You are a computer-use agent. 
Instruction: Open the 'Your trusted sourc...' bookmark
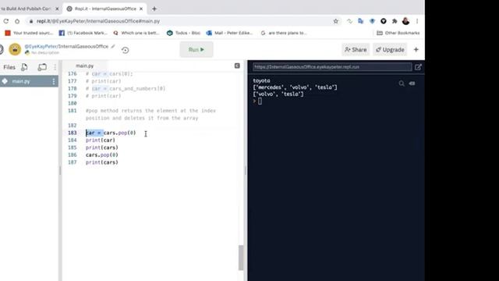tap(29, 33)
